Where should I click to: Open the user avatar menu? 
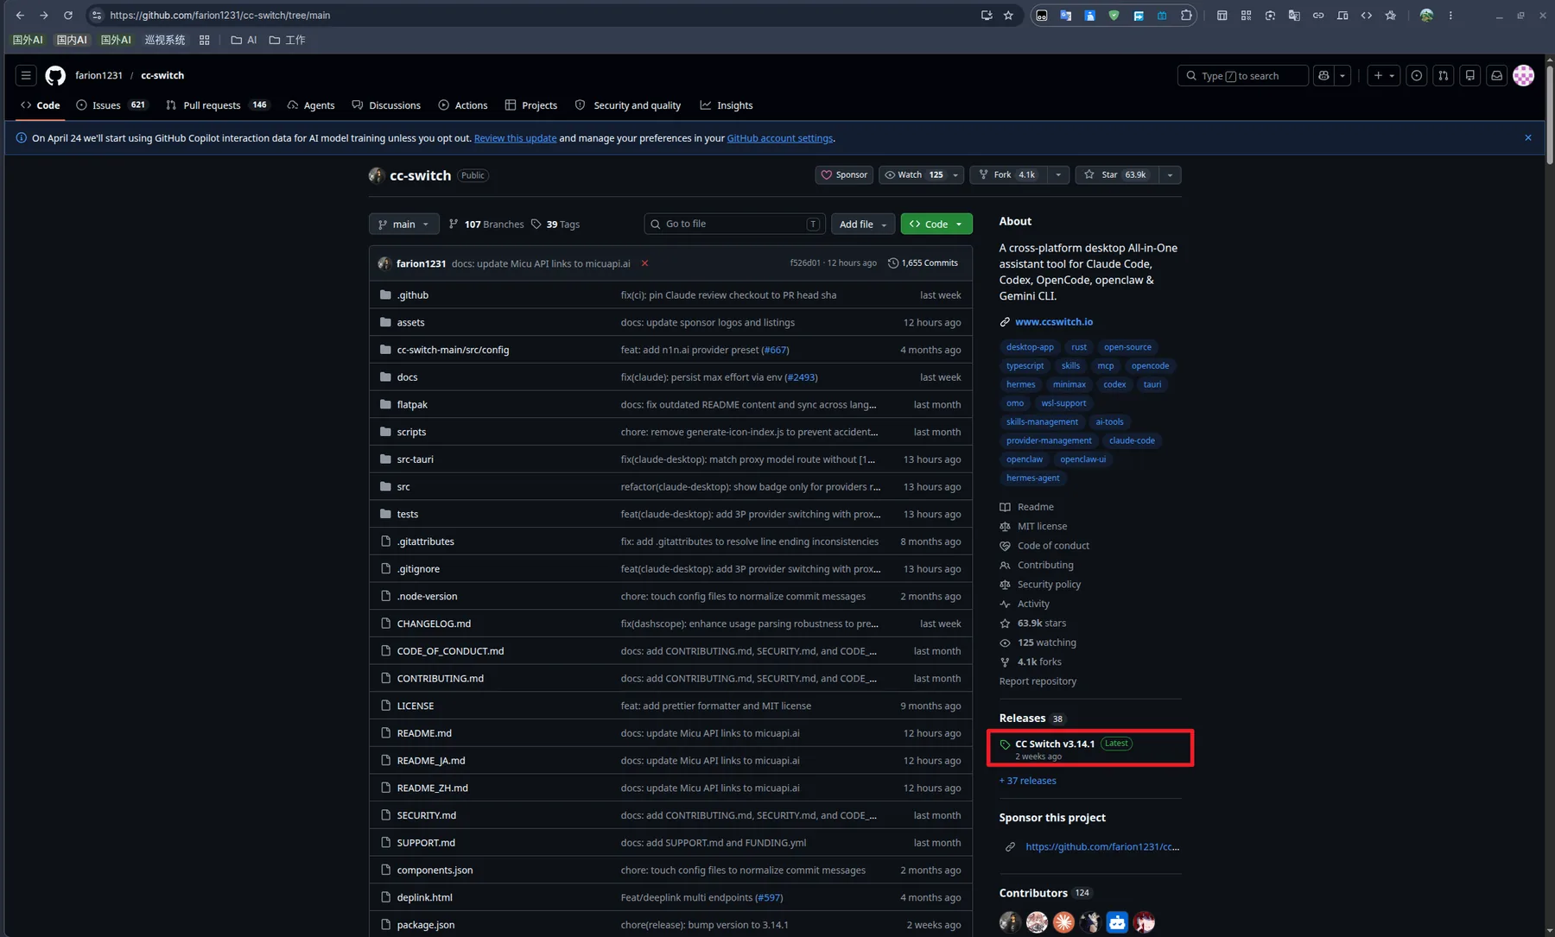tap(1524, 76)
